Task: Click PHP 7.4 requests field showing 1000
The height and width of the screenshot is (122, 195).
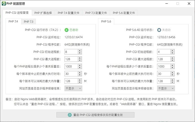Action: (x=71, y=67)
